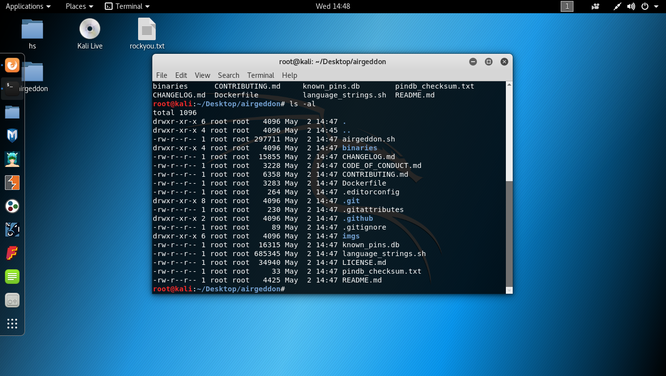Open the Help menu in terminal
This screenshot has height=376, width=666.
point(289,75)
